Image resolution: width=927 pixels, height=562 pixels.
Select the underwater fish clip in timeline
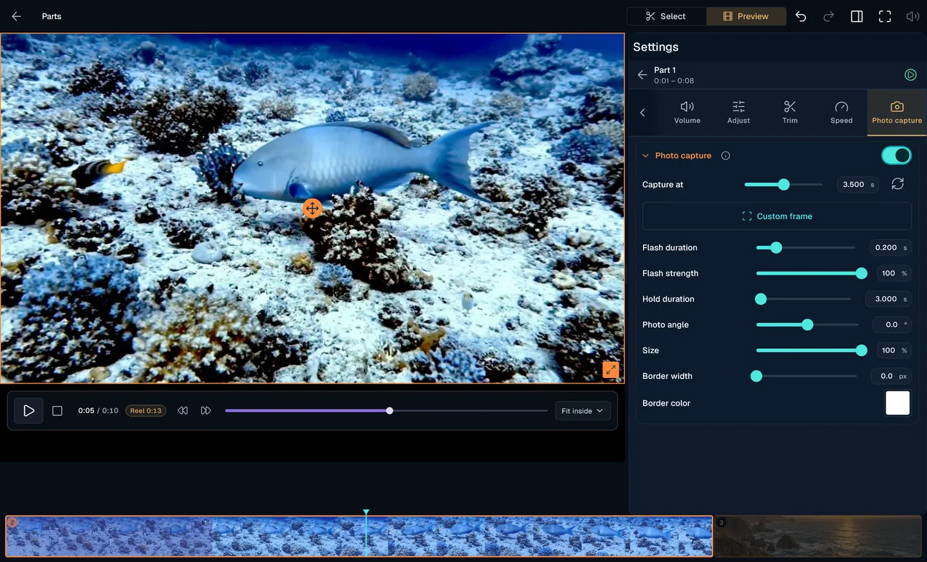click(x=359, y=536)
